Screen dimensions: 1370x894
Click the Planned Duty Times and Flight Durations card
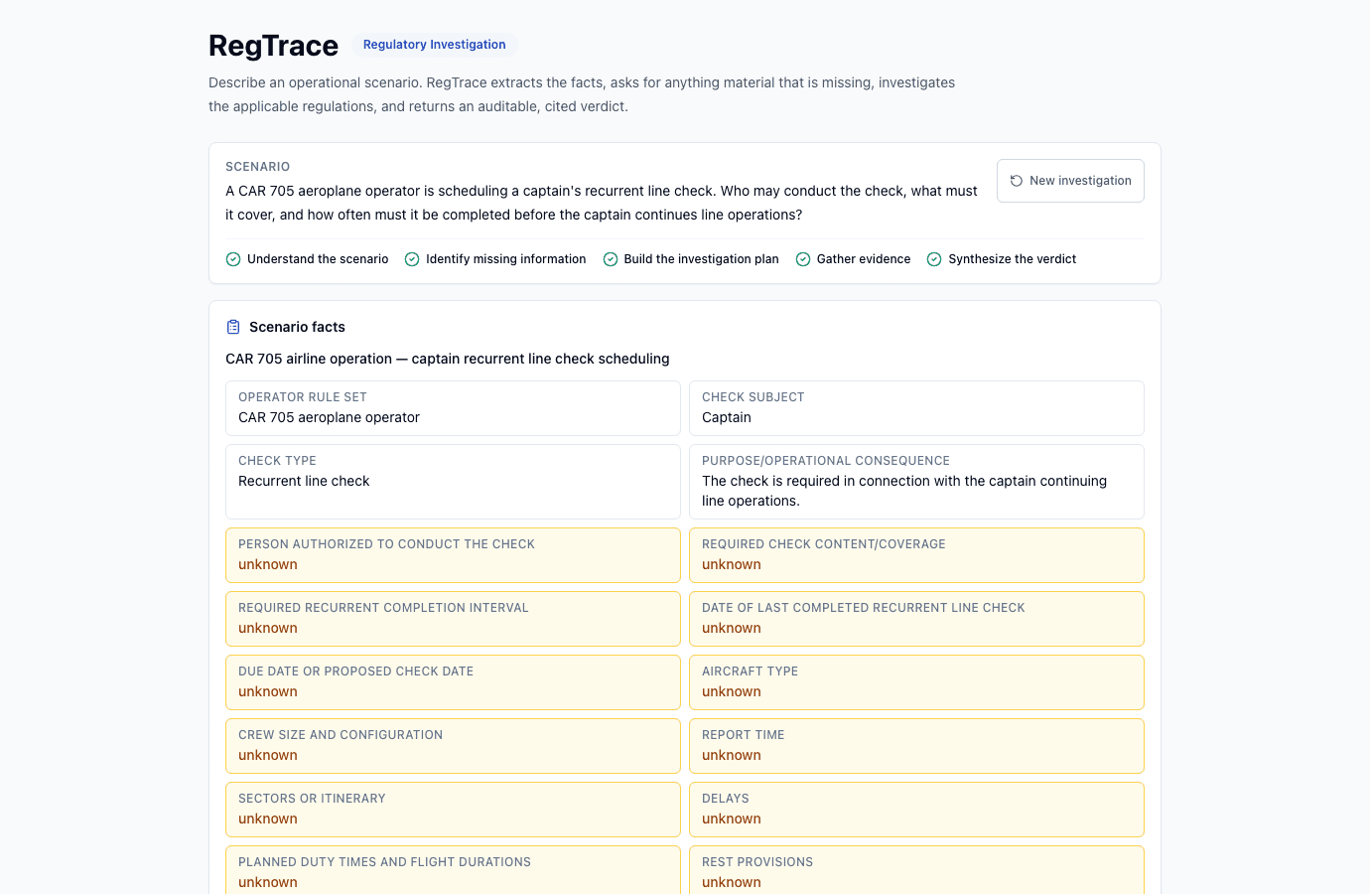point(453,870)
